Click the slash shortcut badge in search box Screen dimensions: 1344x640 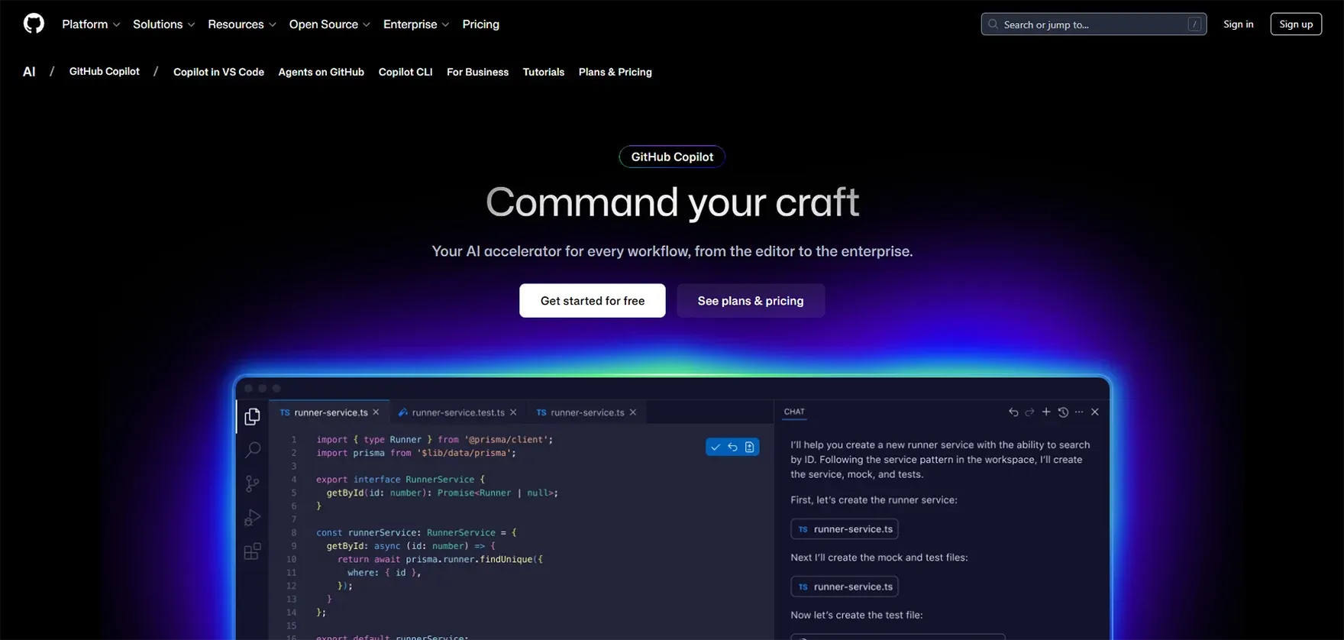point(1194,24)
